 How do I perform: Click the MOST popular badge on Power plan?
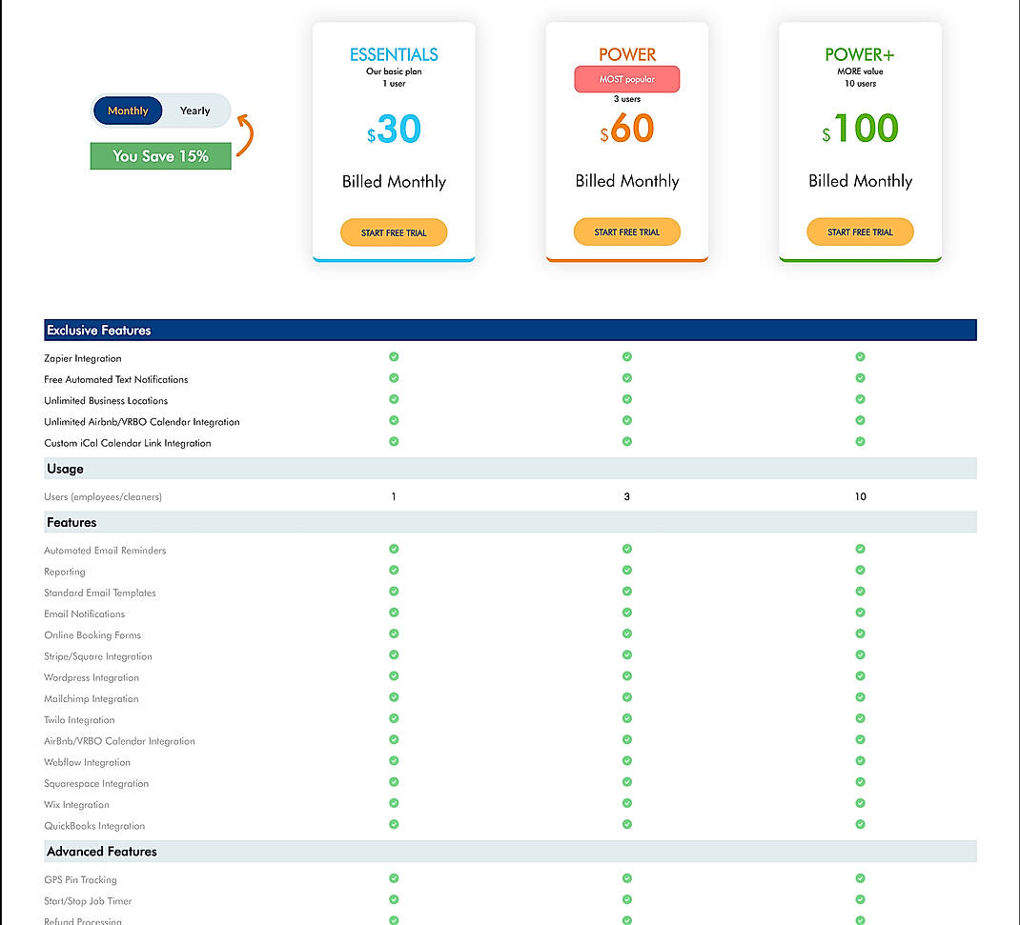(x=626, y=79)
